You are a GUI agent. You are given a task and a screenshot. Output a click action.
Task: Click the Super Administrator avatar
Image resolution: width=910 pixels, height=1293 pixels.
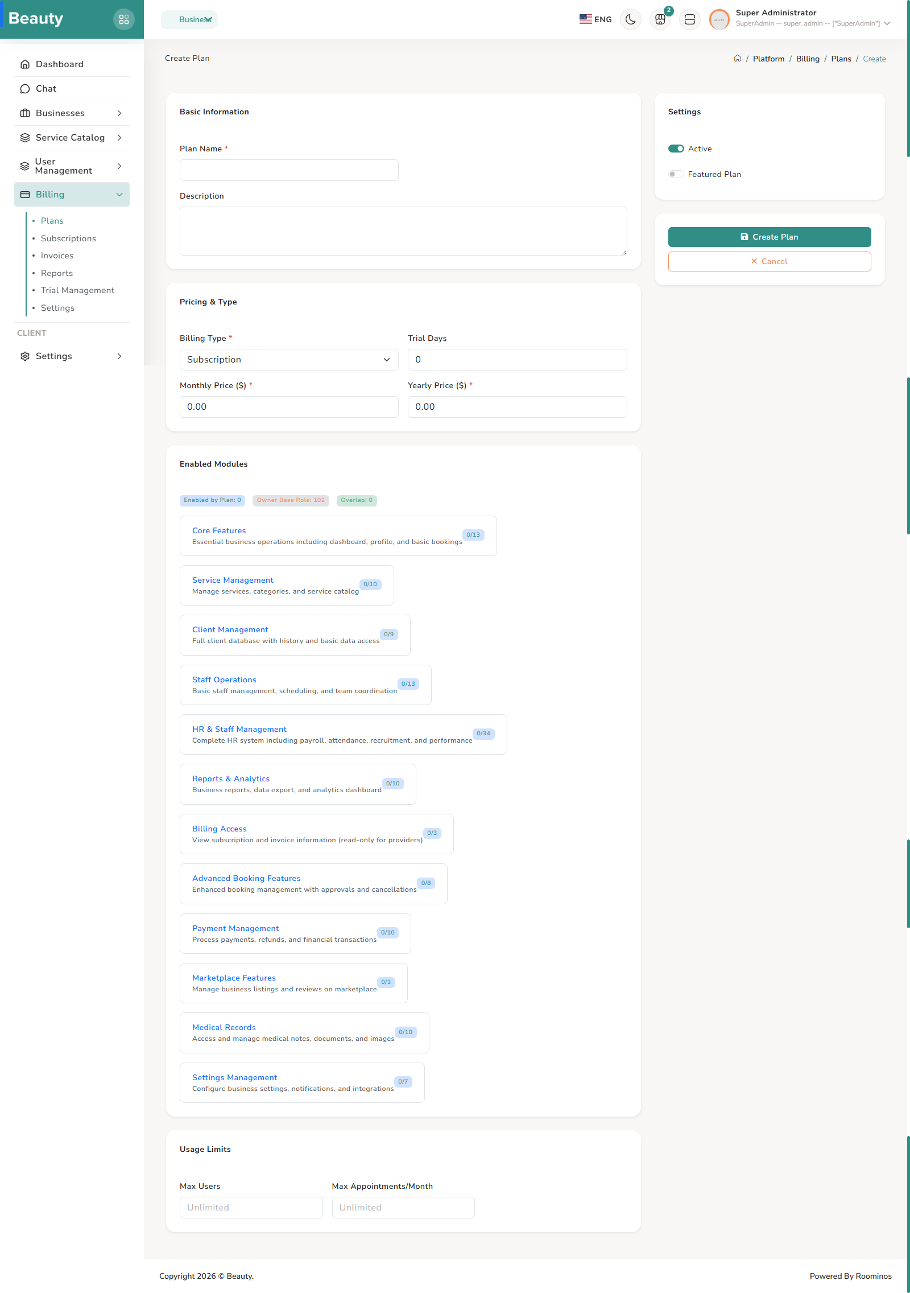pyautogui.click(x=719, y=19)
